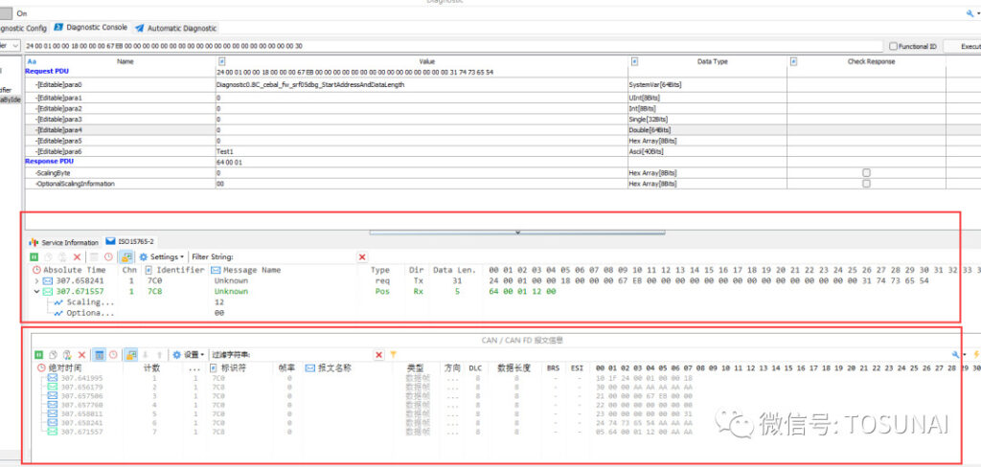Screen dimensions: 981x467
Task: Click the wrench icon at top right
Action: coord(970,13)
